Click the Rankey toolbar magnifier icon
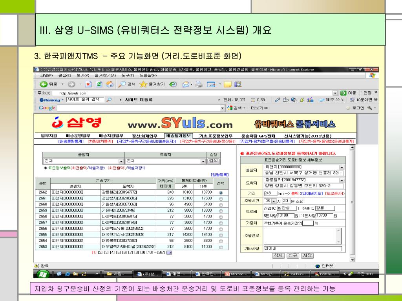The image size is (402, 301). pos(109,100)
